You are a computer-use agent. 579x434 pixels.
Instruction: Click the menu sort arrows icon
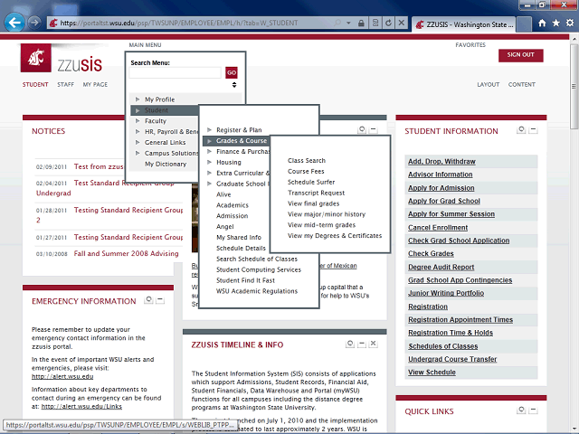coord(234,85)
